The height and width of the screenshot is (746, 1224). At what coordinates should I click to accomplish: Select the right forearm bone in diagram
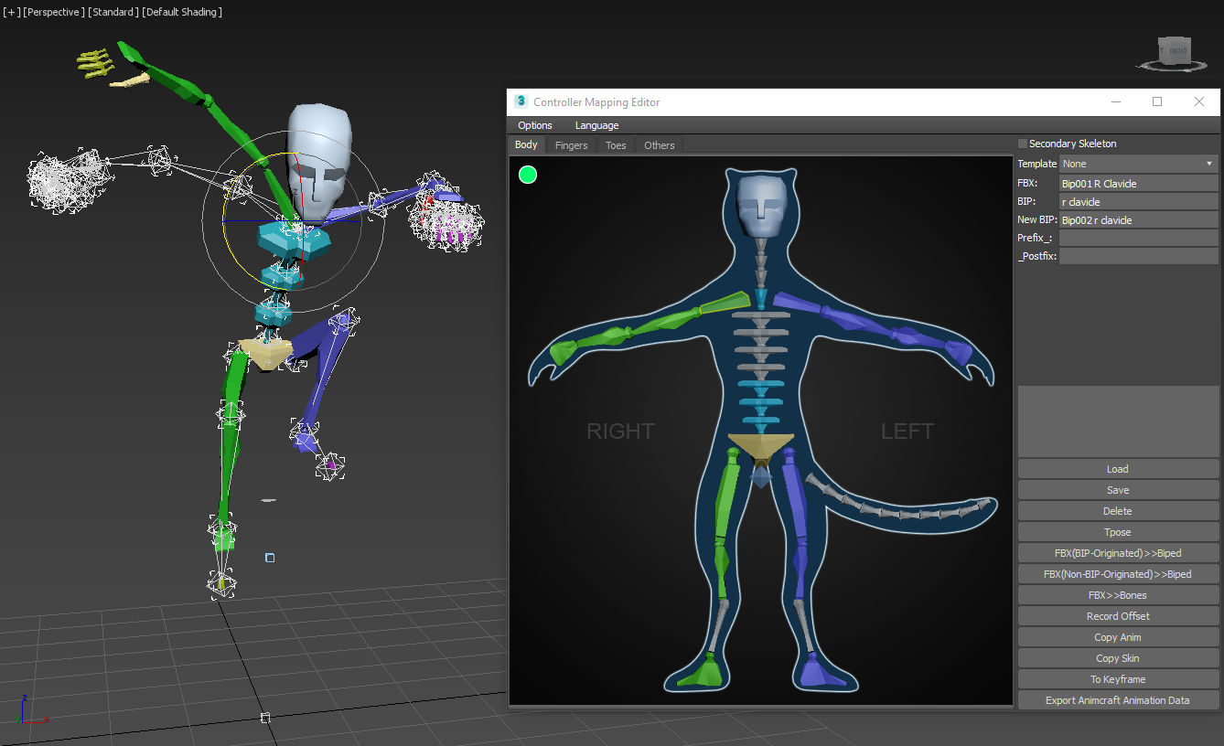(x=607, y=337)
